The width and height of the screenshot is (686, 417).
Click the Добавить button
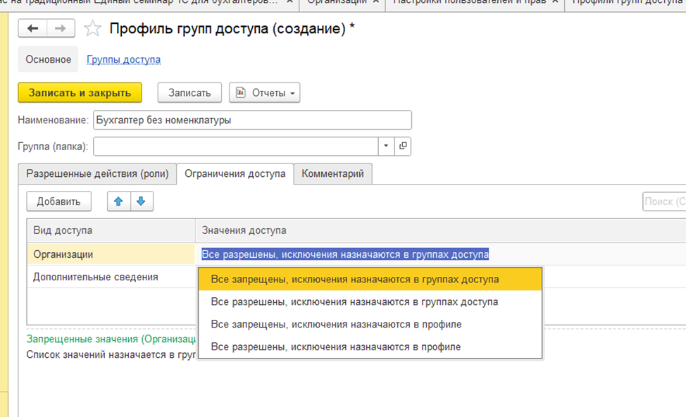pos(58,201)
